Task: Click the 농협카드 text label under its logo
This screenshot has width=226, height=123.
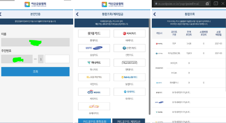Action: pyautogui.click(x=129, y=84)
